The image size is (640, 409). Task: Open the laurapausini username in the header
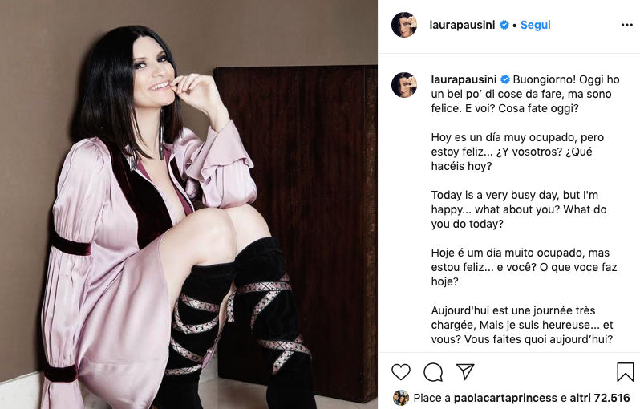point(462,25)
